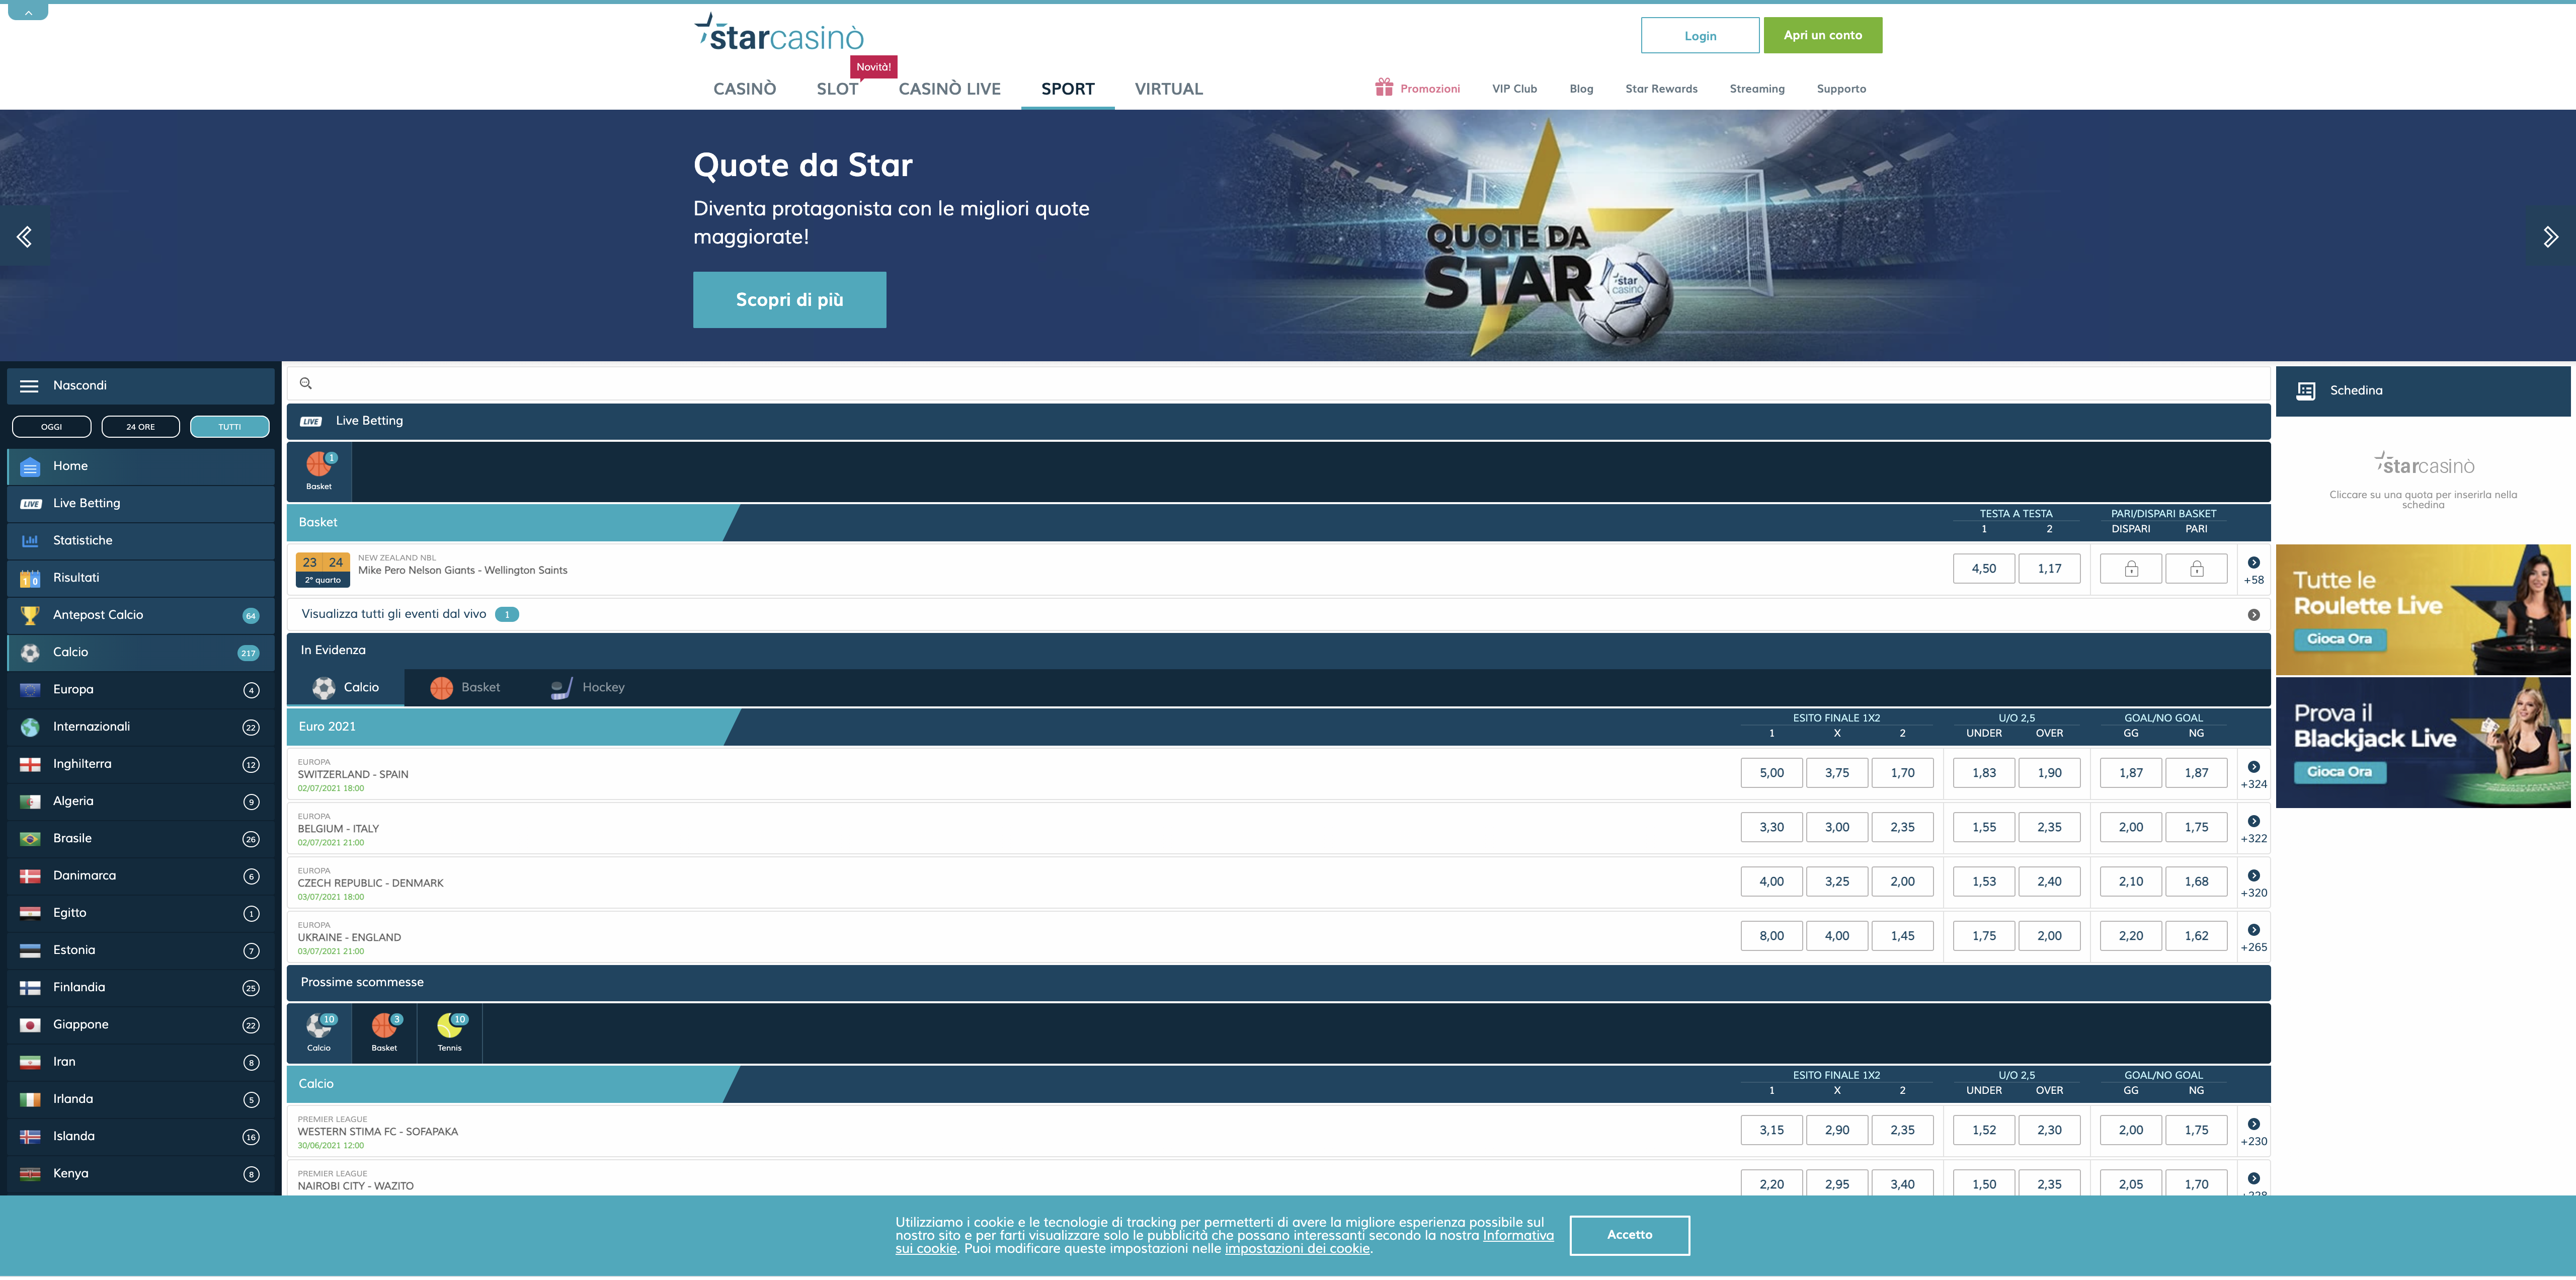Select the Antepost Calcio trophy icon

point(30,615)
